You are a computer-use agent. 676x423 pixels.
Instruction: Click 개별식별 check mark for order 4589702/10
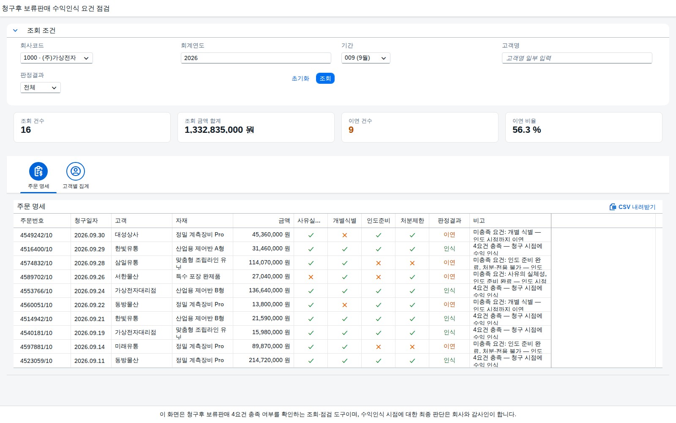(x=345, y=277)
